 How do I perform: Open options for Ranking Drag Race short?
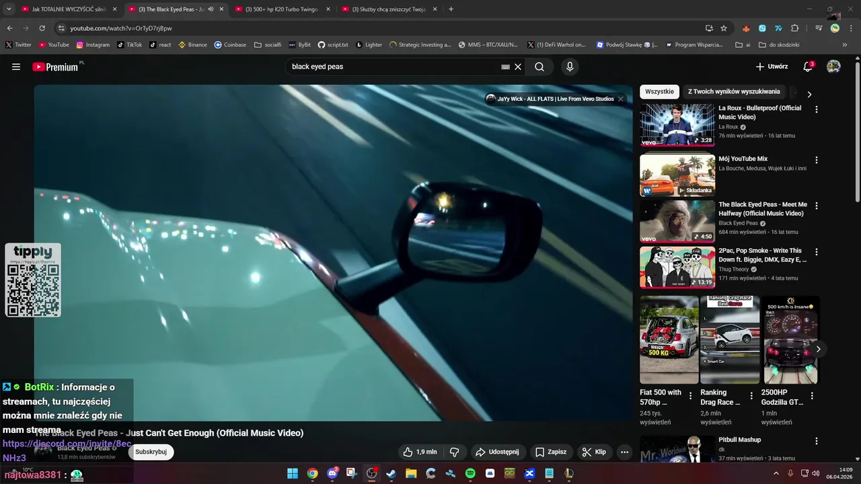[x=751, y=396]
